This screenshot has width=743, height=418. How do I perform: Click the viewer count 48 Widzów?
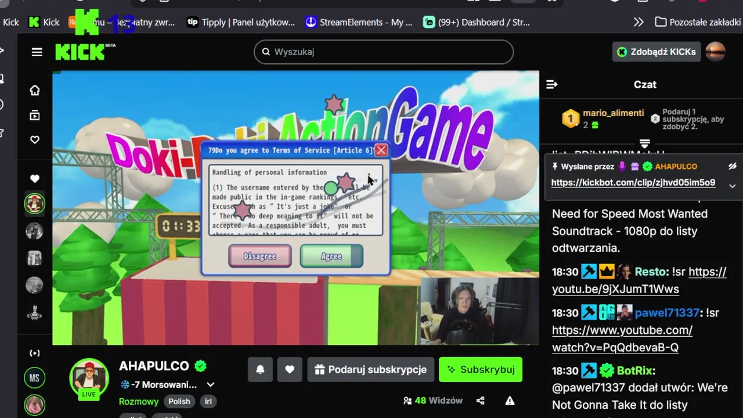click(433, 401)
